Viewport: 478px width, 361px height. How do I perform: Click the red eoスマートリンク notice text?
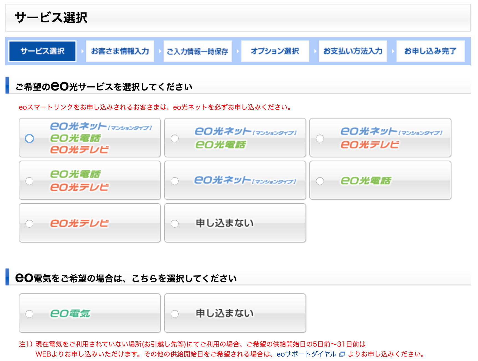[156, 107]
